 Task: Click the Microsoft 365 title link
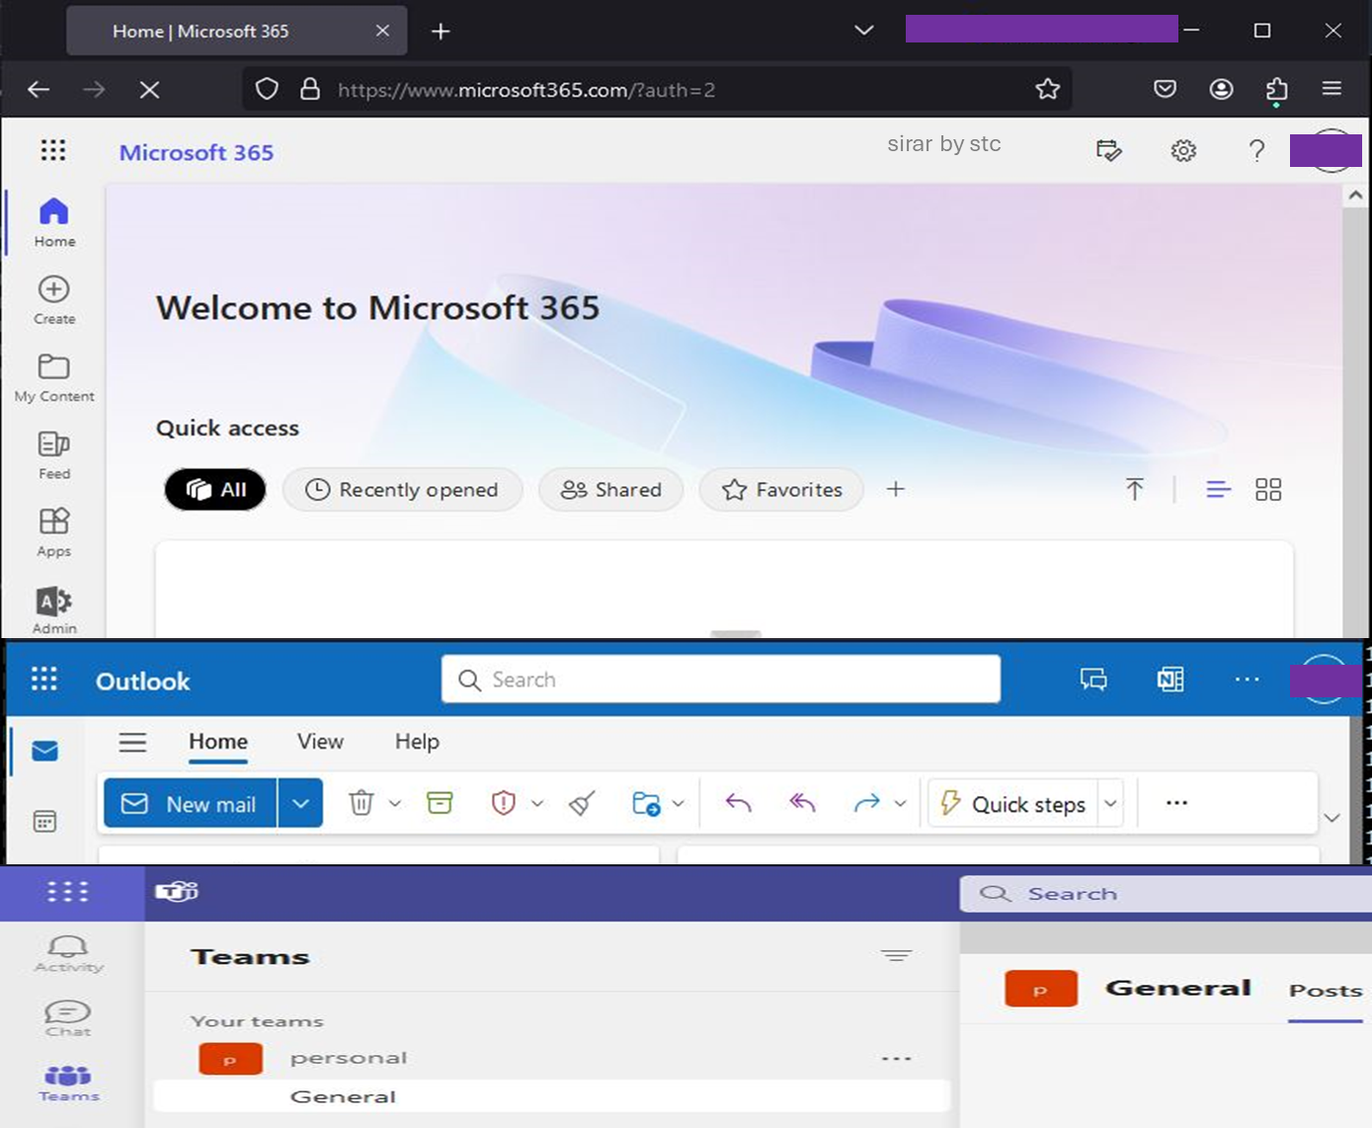(x=197, y=152)
